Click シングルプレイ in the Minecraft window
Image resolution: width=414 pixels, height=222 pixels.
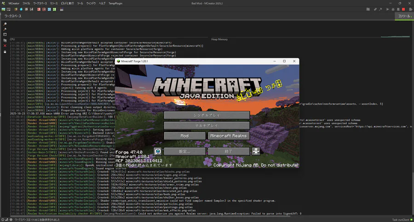tap(207, 115)
